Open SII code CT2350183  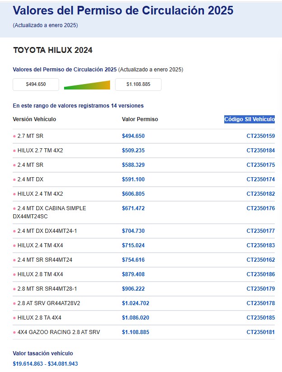(260, 245)
